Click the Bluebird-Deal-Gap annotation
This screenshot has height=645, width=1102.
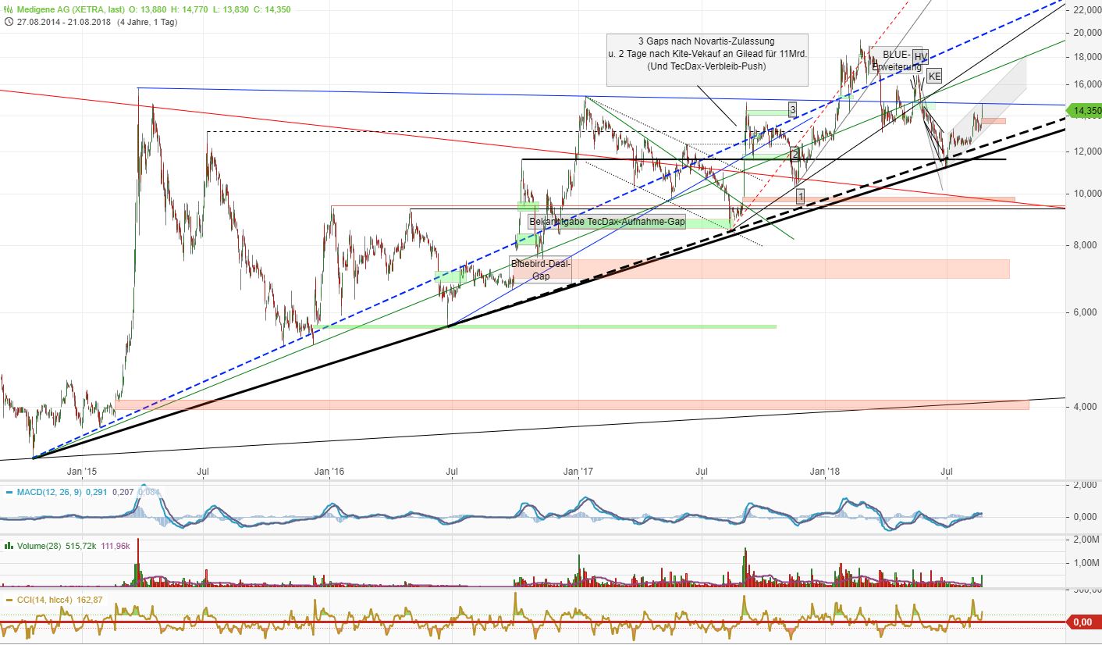pyautogui.click(x=539, y=269)
